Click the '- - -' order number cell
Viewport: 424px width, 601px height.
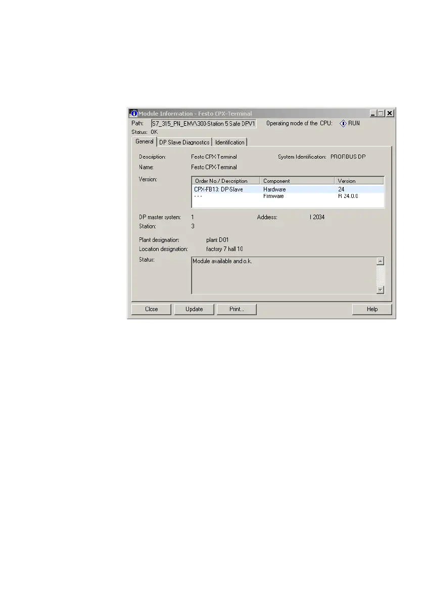pyautogui.click(x=198, y=196)
